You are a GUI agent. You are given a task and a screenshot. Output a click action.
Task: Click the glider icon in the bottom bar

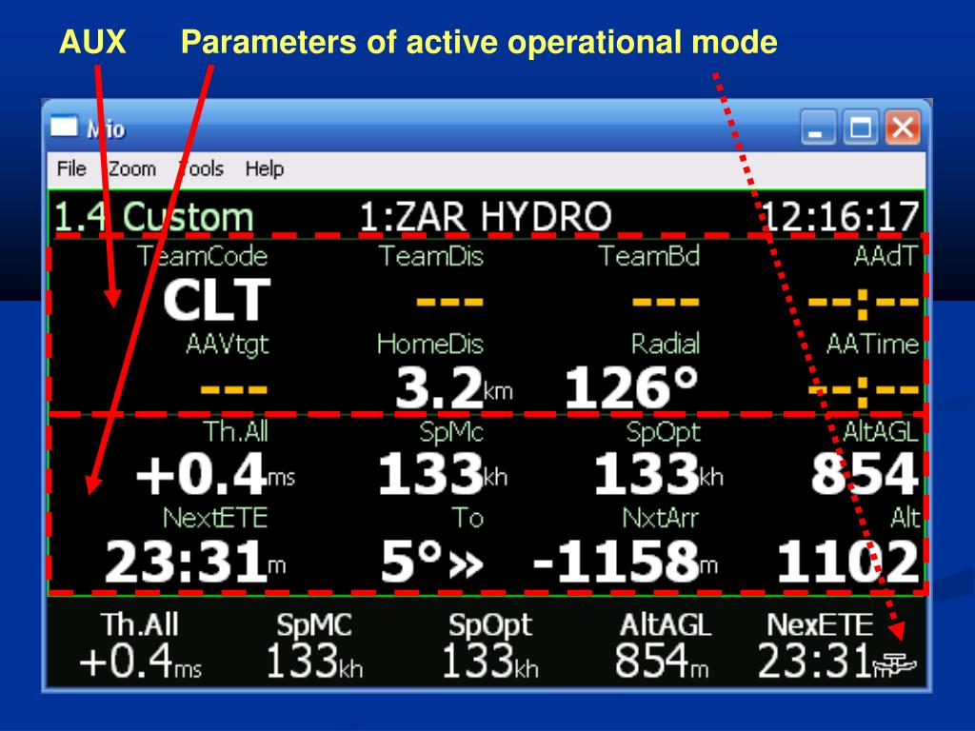point(895,666)
